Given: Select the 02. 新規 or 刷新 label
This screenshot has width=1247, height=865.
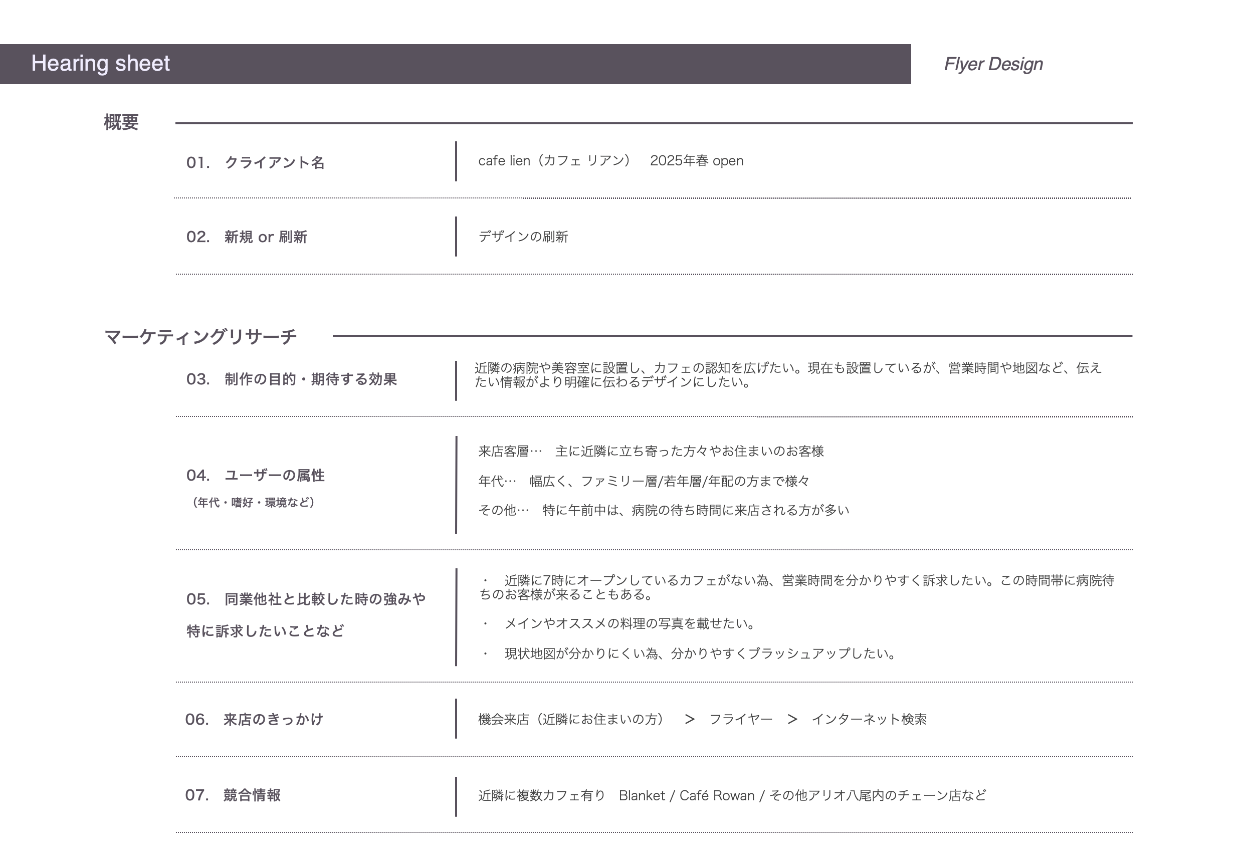Looking at the screenshot, I should (x=247, y=237).
